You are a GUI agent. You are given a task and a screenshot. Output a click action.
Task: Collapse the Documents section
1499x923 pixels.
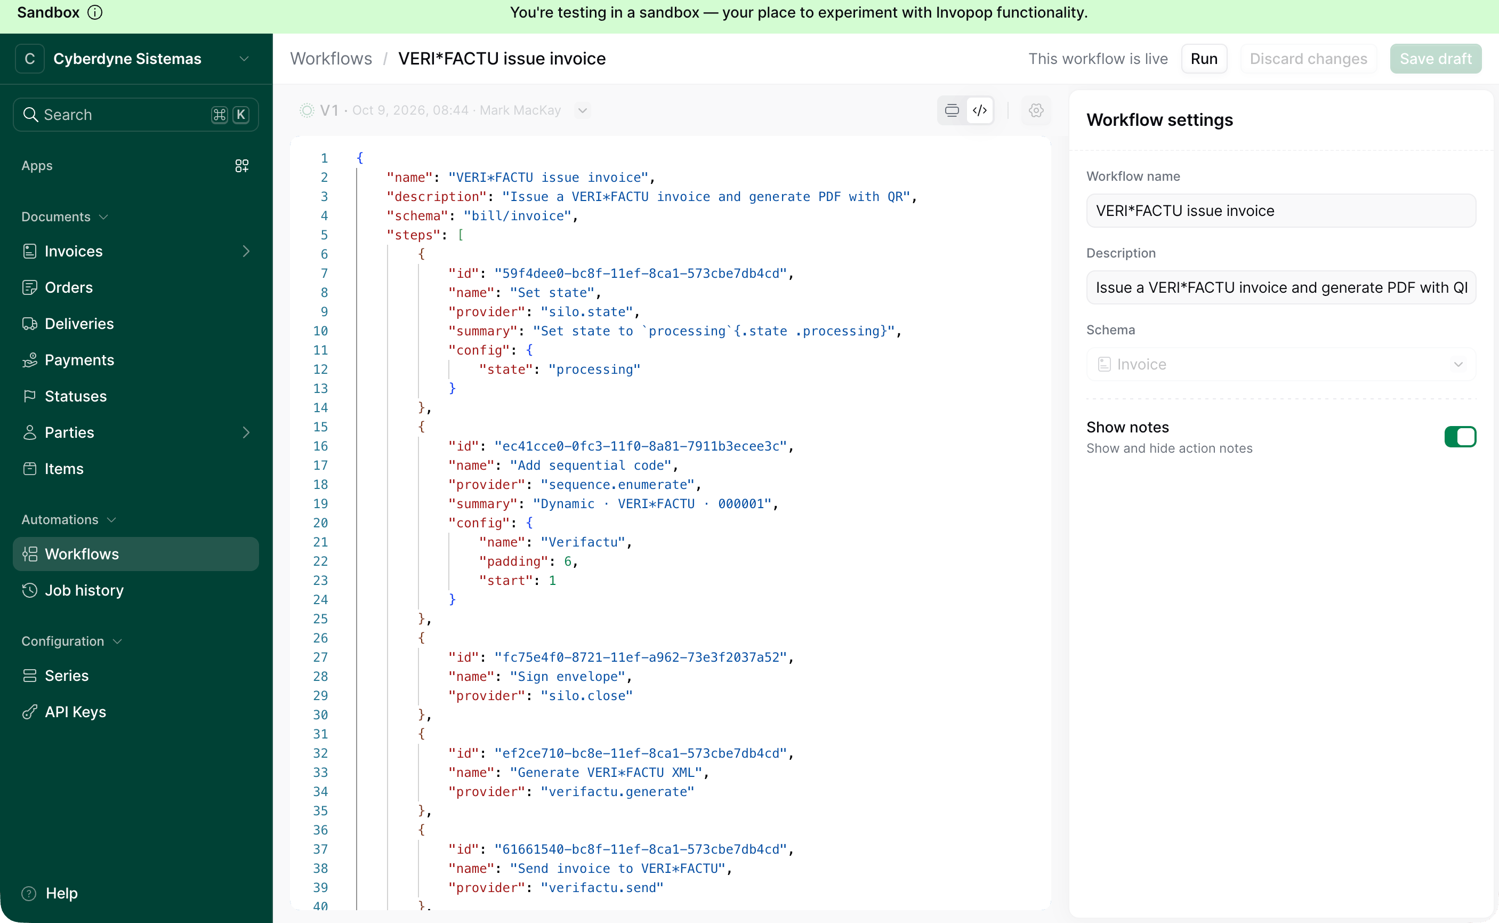pos(65,216)
